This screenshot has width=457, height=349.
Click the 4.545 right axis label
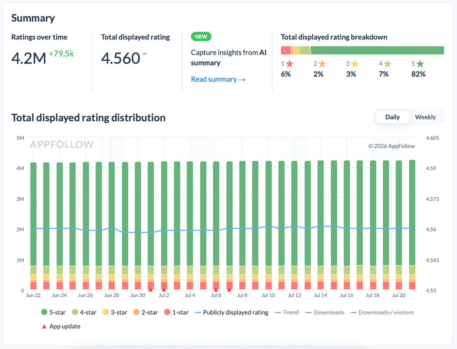(433, 260)
